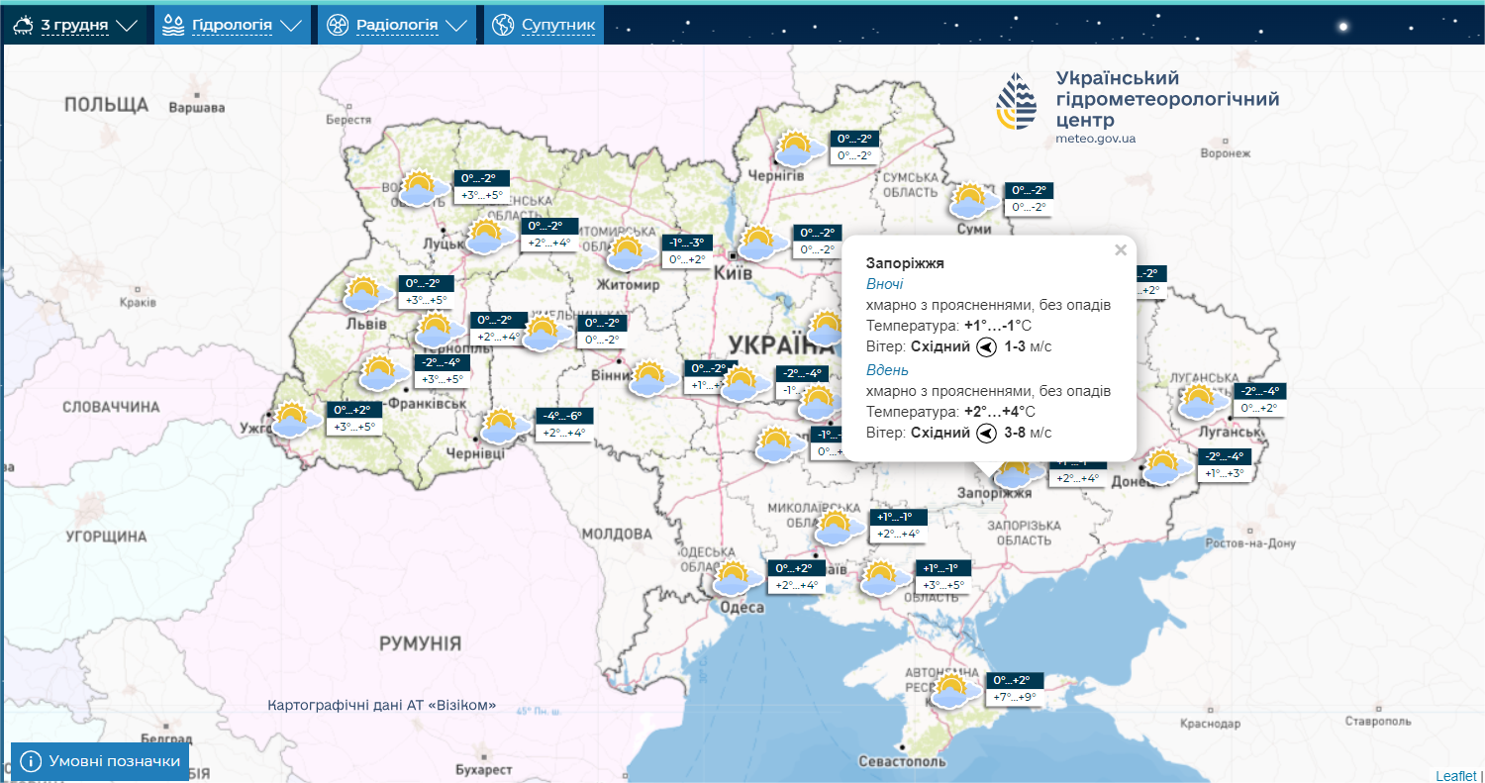Click the +7°…+9° temperature label in Crimea
The image size is (1485, 783).
click(x=1017, y=698)
